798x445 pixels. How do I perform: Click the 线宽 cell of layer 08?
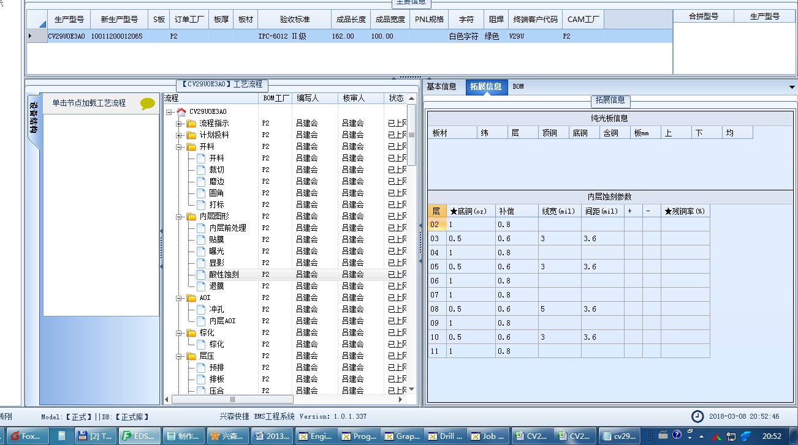[x=560, y=309]
